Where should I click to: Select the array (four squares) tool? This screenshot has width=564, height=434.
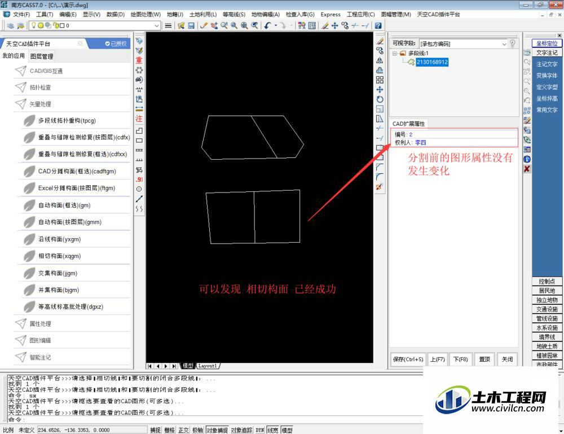tap(380, 80)
